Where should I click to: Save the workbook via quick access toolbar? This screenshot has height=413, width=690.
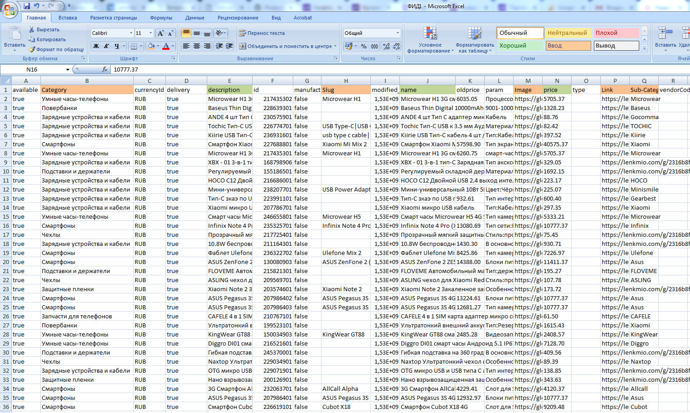(x=27, y=6)
